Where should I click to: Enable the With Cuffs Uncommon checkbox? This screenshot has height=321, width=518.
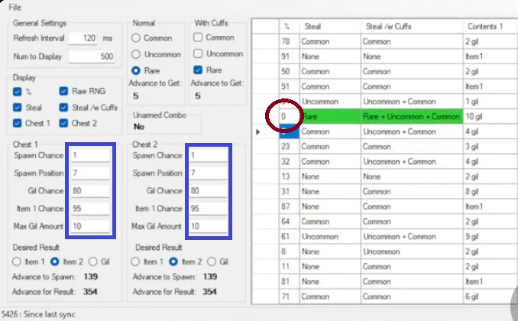[198, 53]
